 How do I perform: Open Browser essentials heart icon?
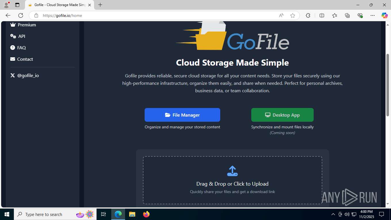click(x=360, y=15)
